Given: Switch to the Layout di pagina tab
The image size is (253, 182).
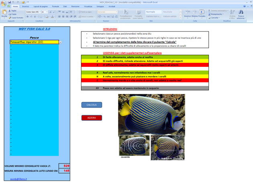Looking at the screenshot, I should (x=41, y=6).
